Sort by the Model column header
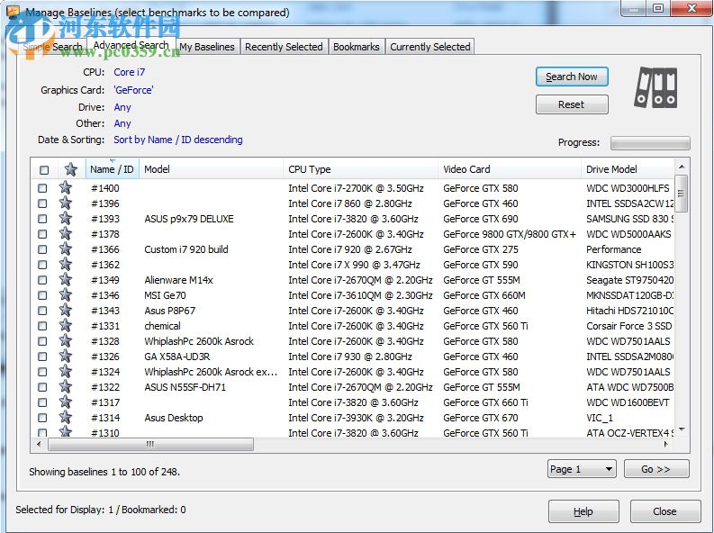Viewport: 714px width, 533px height. [x=211, y=169]
